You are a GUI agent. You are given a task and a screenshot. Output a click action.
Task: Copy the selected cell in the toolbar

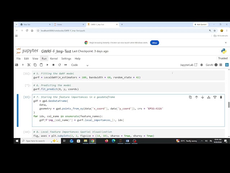point(35,65)
